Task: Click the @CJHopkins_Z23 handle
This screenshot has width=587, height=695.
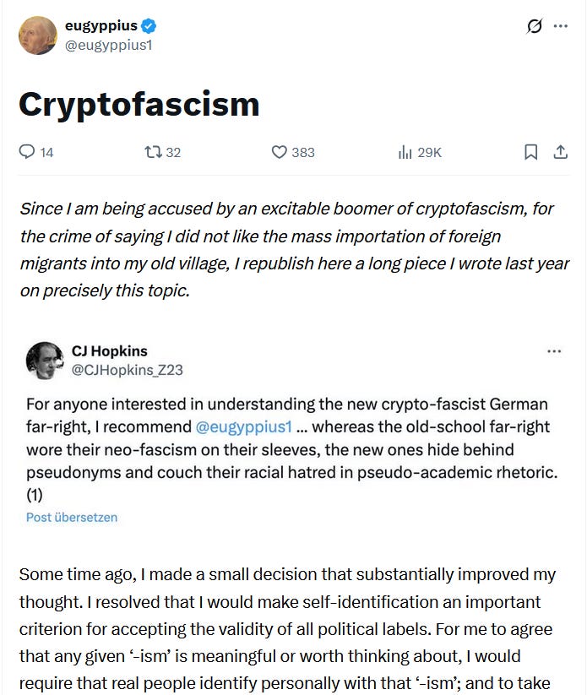Action: click(x=128, y=370)
